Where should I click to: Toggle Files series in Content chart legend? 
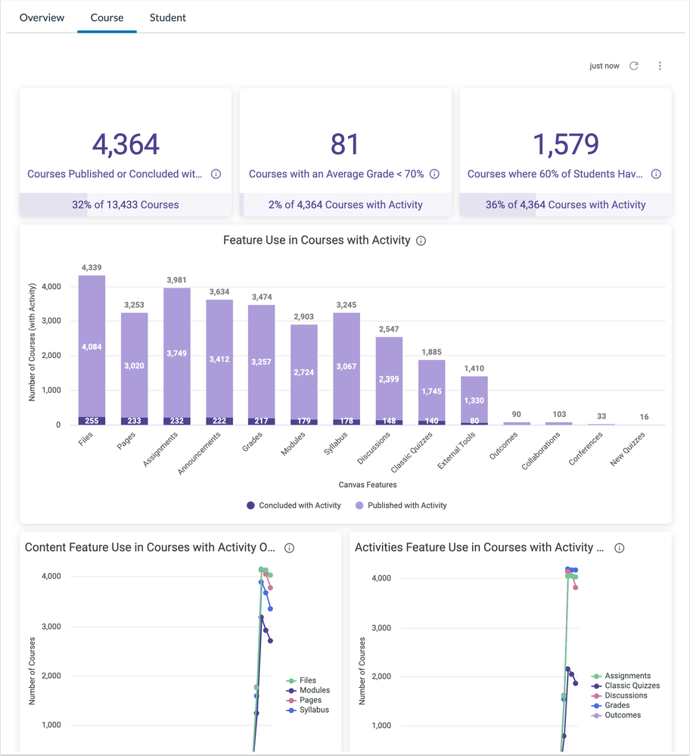point(301,680)
